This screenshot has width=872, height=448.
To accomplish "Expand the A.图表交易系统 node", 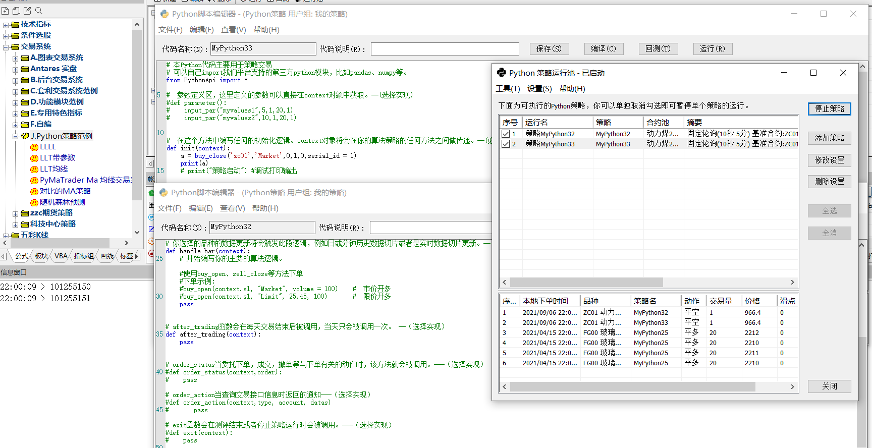I will point(15,58).
